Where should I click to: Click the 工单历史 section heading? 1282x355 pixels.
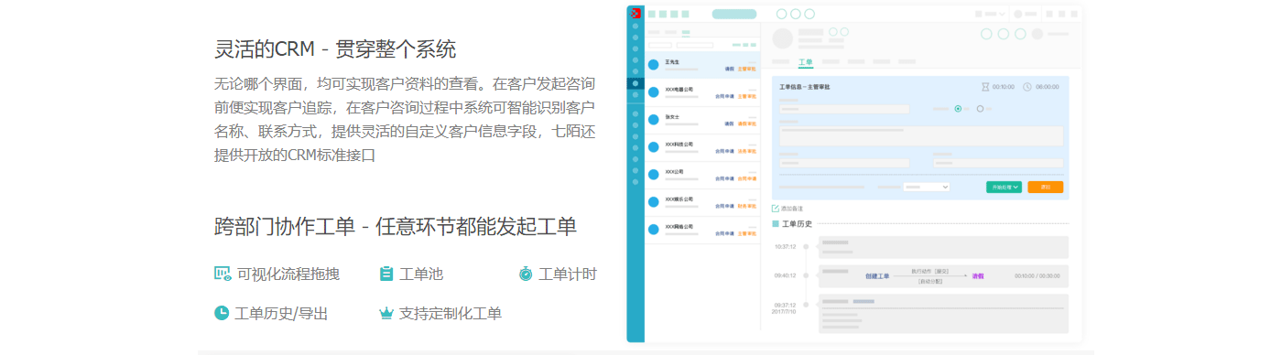click(x=797, y=223)
